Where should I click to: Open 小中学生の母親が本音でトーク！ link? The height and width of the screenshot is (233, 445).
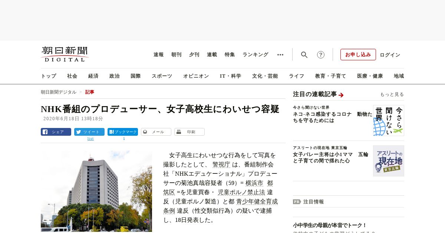tap(330, 225)
